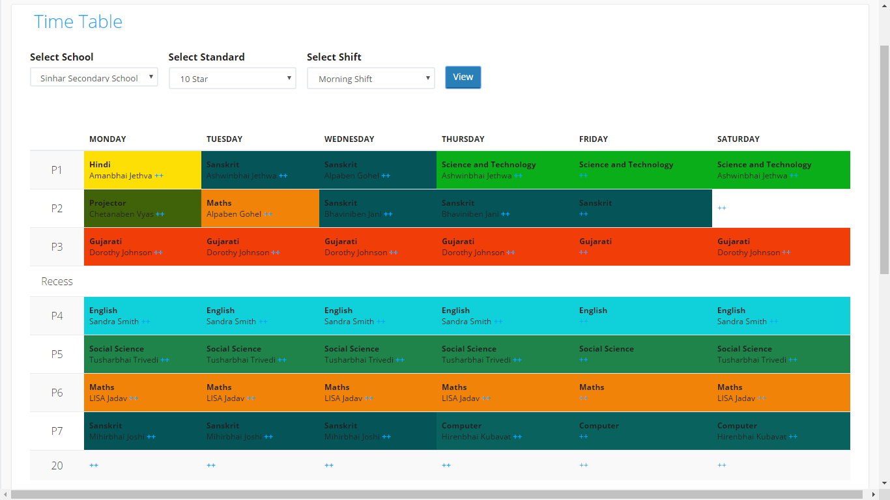Click the ++ icon for Friday's Science and Technology

tap(582, 175)
